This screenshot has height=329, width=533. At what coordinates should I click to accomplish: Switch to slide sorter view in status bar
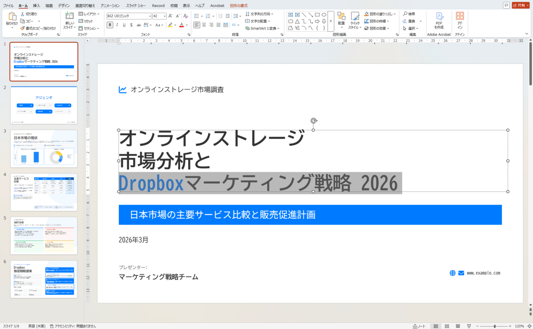447,326
